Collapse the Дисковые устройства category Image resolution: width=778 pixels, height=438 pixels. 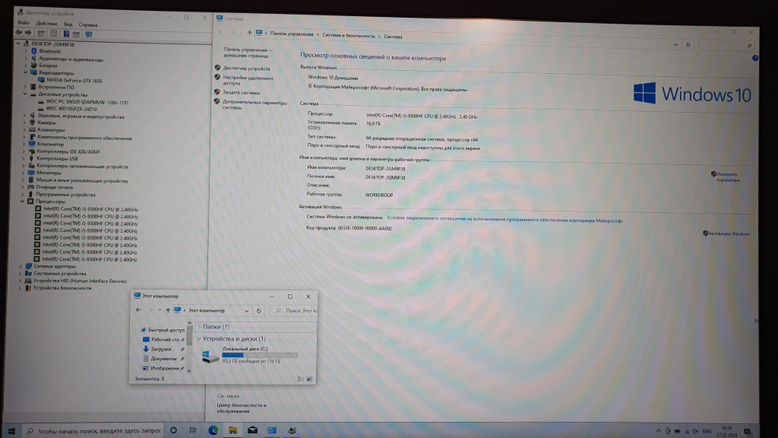pos(25,94)
